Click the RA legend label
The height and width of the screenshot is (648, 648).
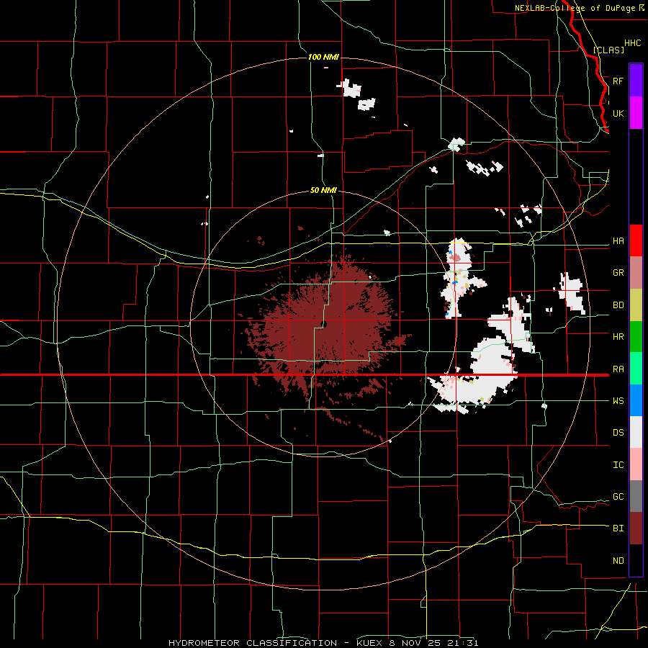pos(618,369)
